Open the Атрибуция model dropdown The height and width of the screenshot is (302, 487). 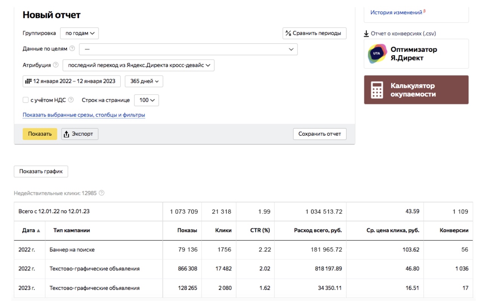point(139,65)
